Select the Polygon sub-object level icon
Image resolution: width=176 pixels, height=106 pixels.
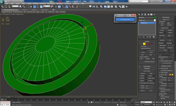tap(149, 44)
